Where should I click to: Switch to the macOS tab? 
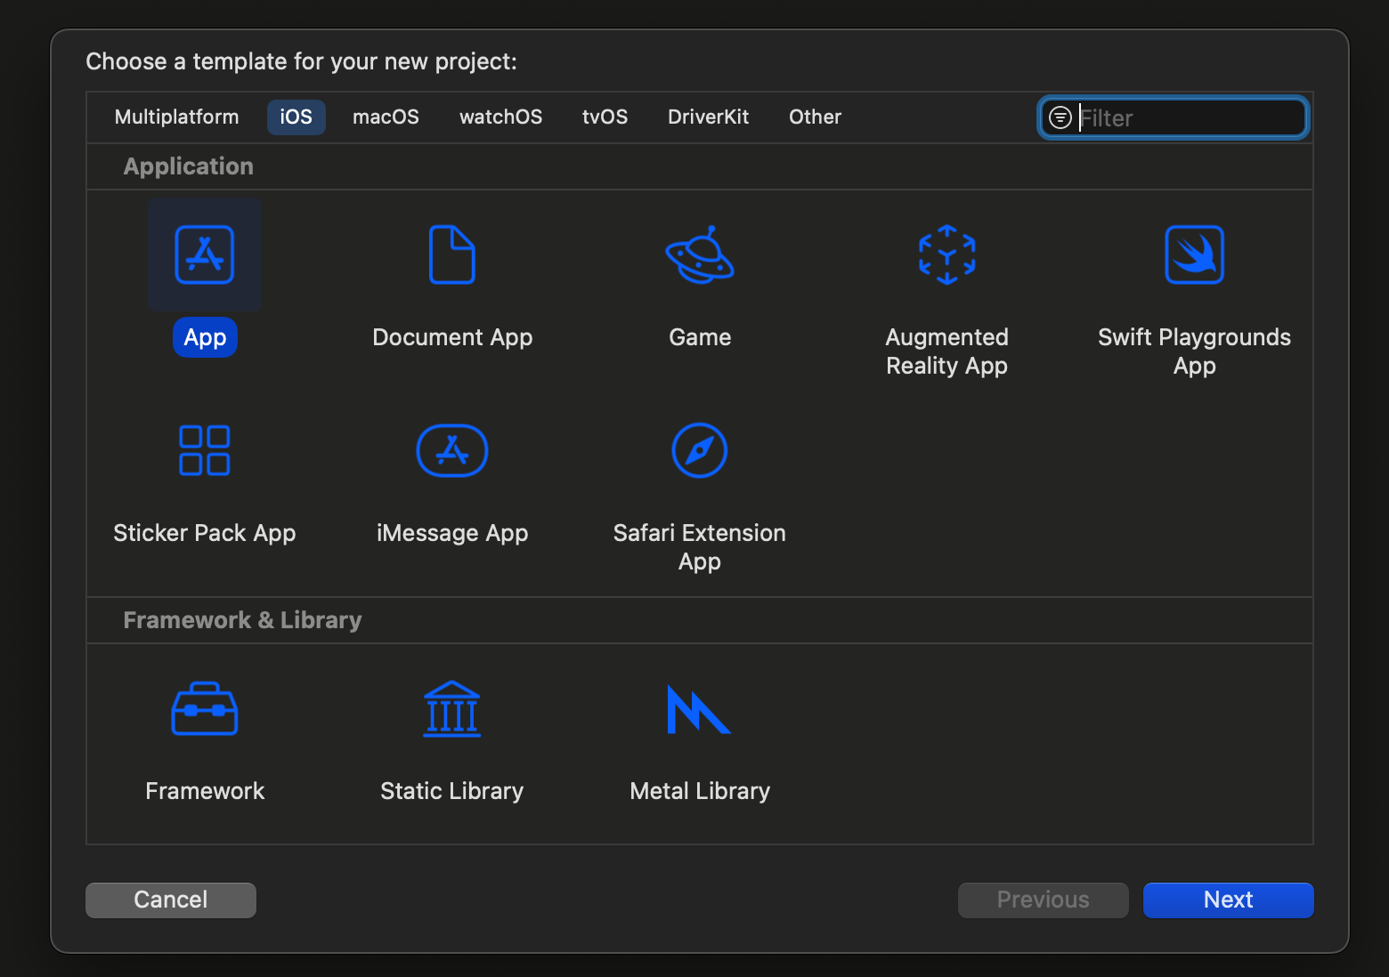(386, 117)
